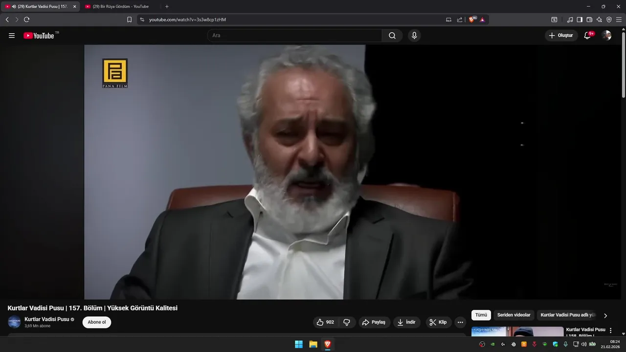Image resolution: width=626 pixels, height=352 pixels.
Task: Open the NVIDIA tray icon
Action: [492, 344]
